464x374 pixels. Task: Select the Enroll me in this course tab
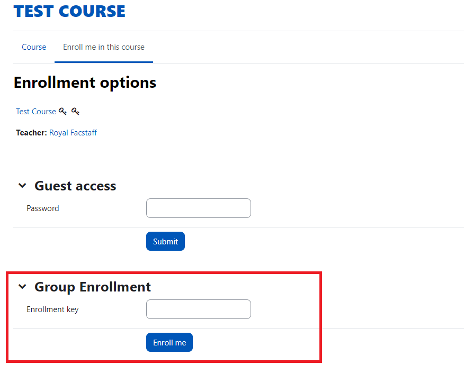[x=104, y=47]
